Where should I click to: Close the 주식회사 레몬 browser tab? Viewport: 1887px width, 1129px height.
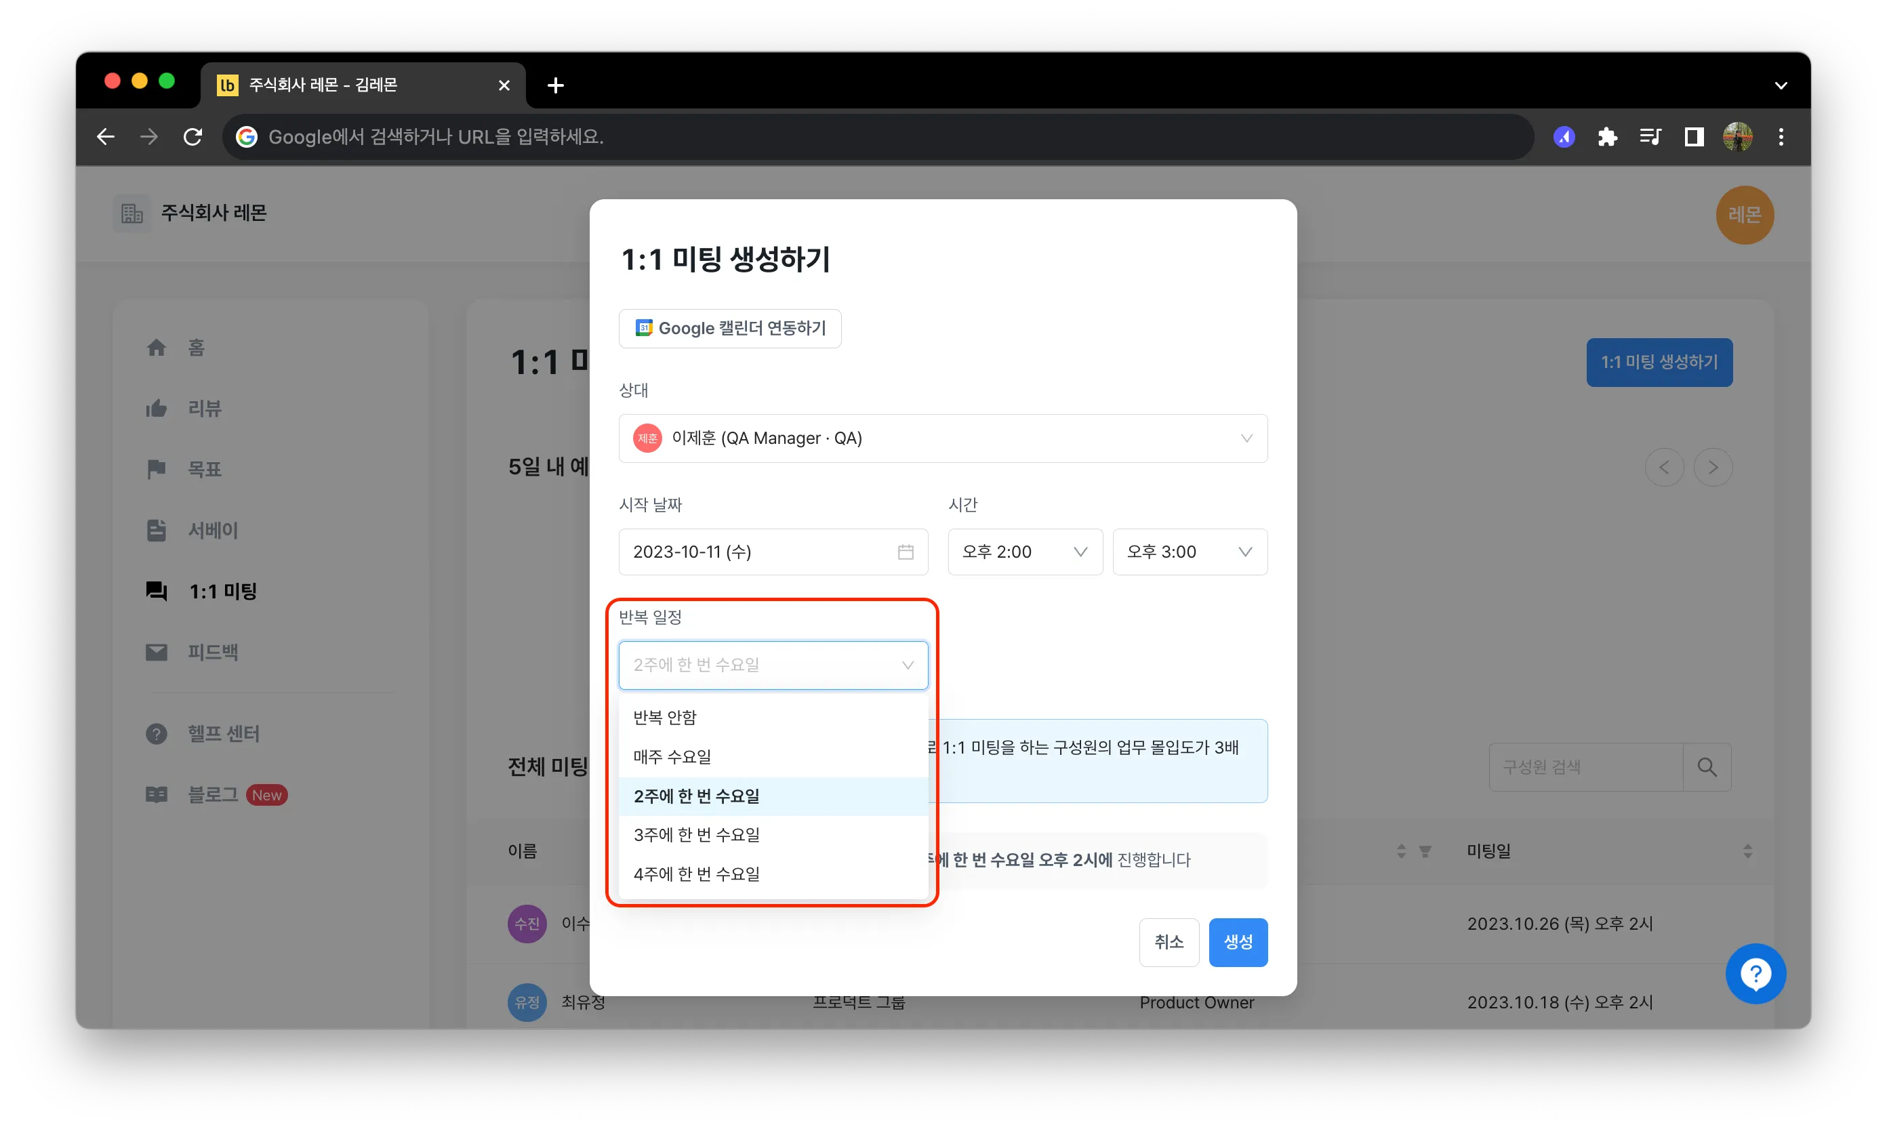(x=504, y=85)
